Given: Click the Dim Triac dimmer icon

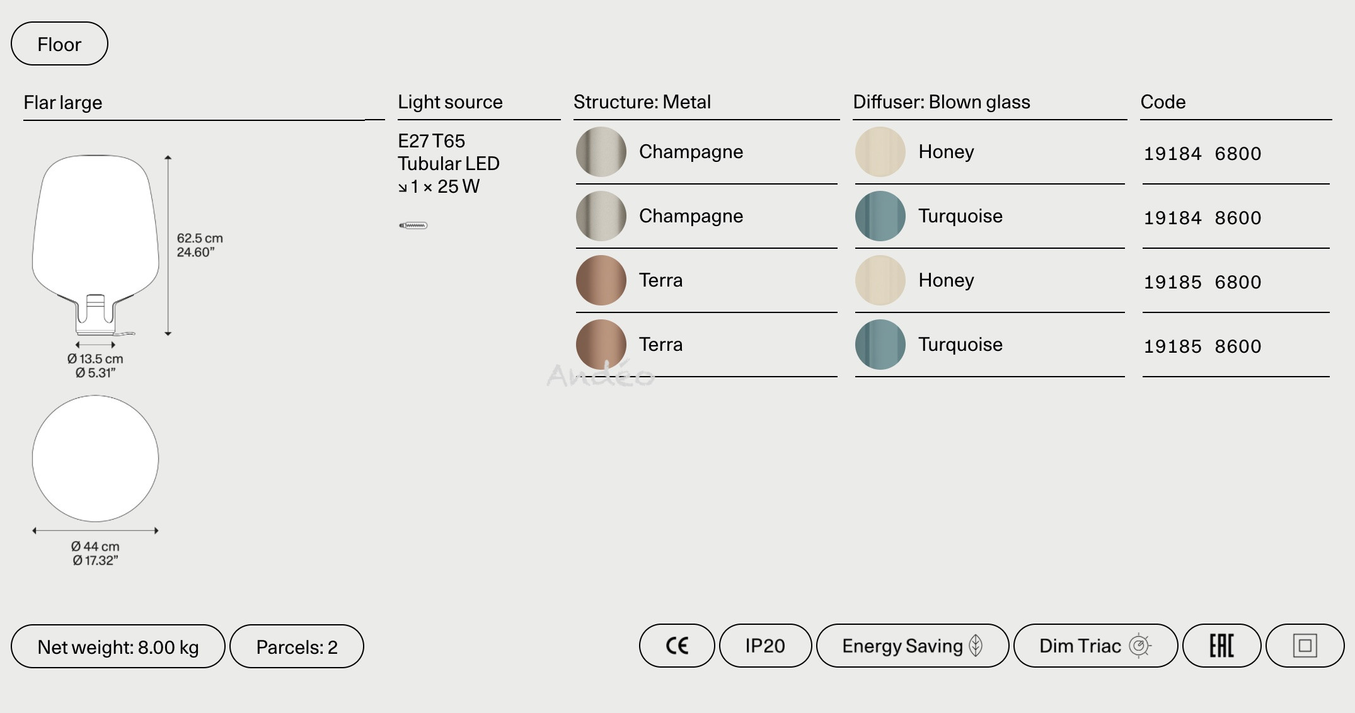Looking at the screenshot, I should 1139,646.
